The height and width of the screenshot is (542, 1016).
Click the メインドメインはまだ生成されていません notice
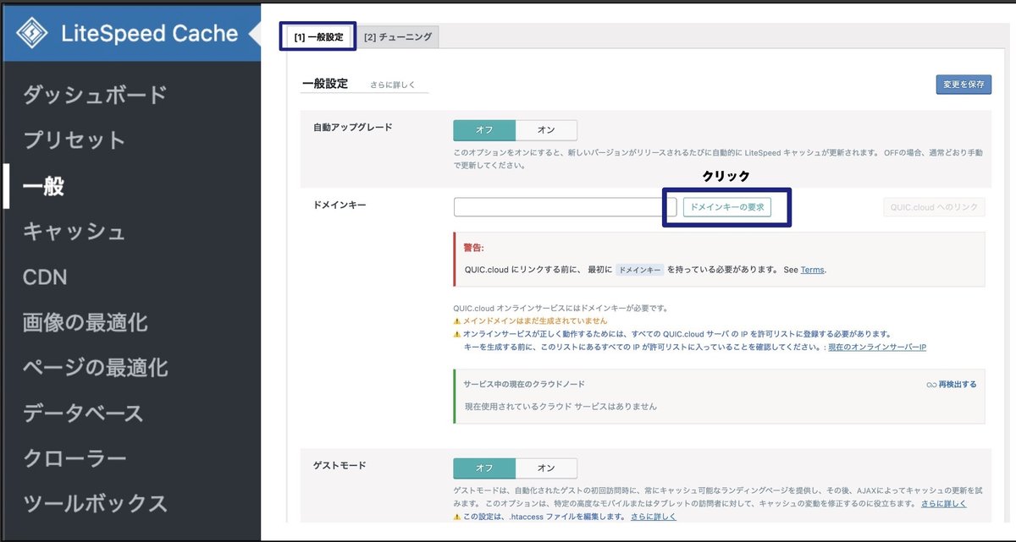(x=535, y=321)
